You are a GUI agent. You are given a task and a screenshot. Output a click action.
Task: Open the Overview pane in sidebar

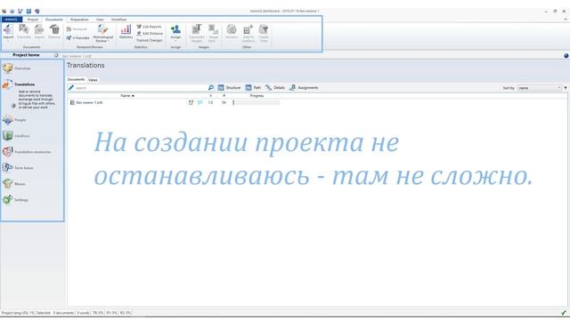click(17, 68)
